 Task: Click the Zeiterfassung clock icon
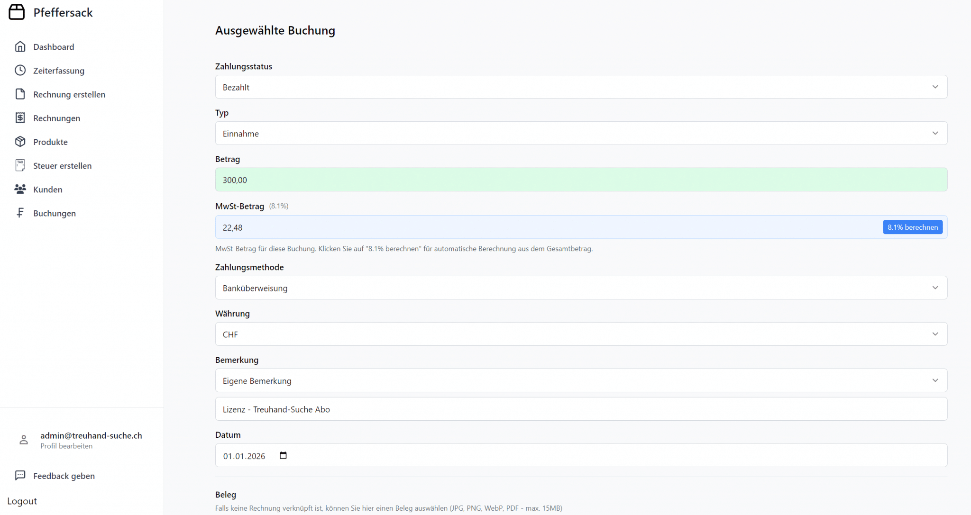coord(20,70)
